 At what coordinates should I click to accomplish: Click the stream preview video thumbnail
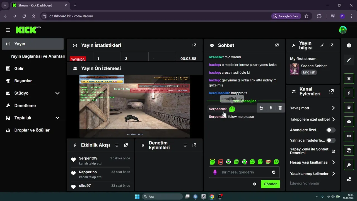135,106
